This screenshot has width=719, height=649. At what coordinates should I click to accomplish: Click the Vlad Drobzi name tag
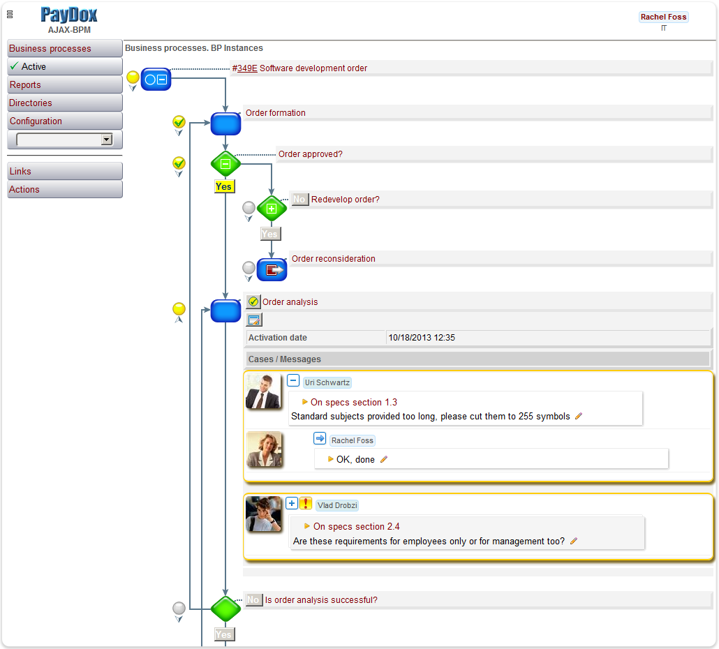click(x=337, y=505)
